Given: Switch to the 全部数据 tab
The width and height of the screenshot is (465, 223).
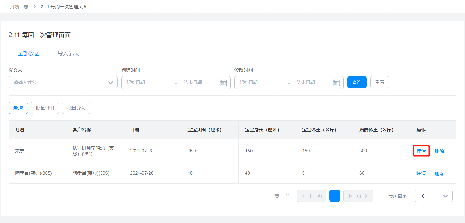Looking at the screenshot, I should tap(28, 54).
